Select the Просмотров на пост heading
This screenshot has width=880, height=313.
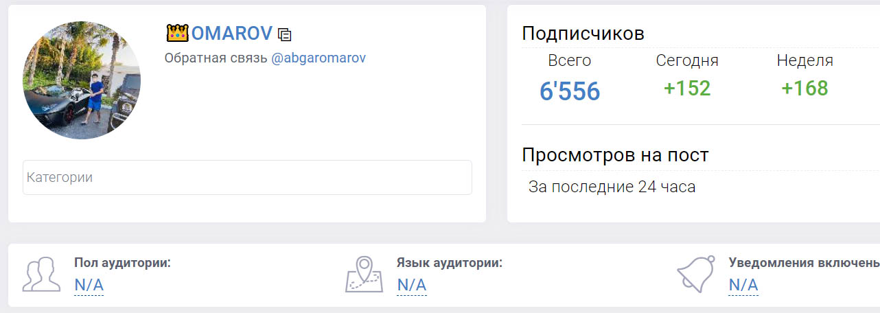pos(615,155)
